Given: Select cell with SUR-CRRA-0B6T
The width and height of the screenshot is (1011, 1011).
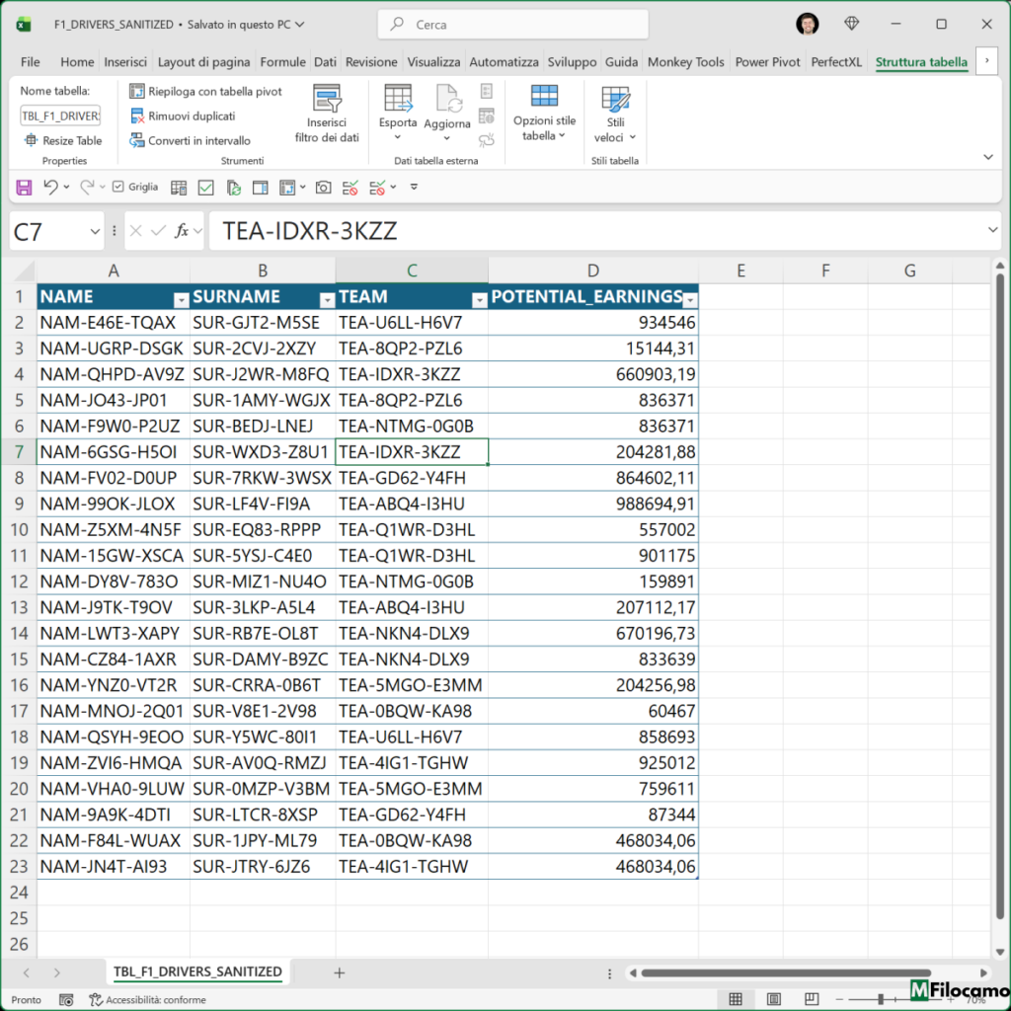Looking at the screenshot, I should coord(263,685).
